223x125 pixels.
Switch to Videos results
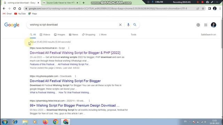45,35
